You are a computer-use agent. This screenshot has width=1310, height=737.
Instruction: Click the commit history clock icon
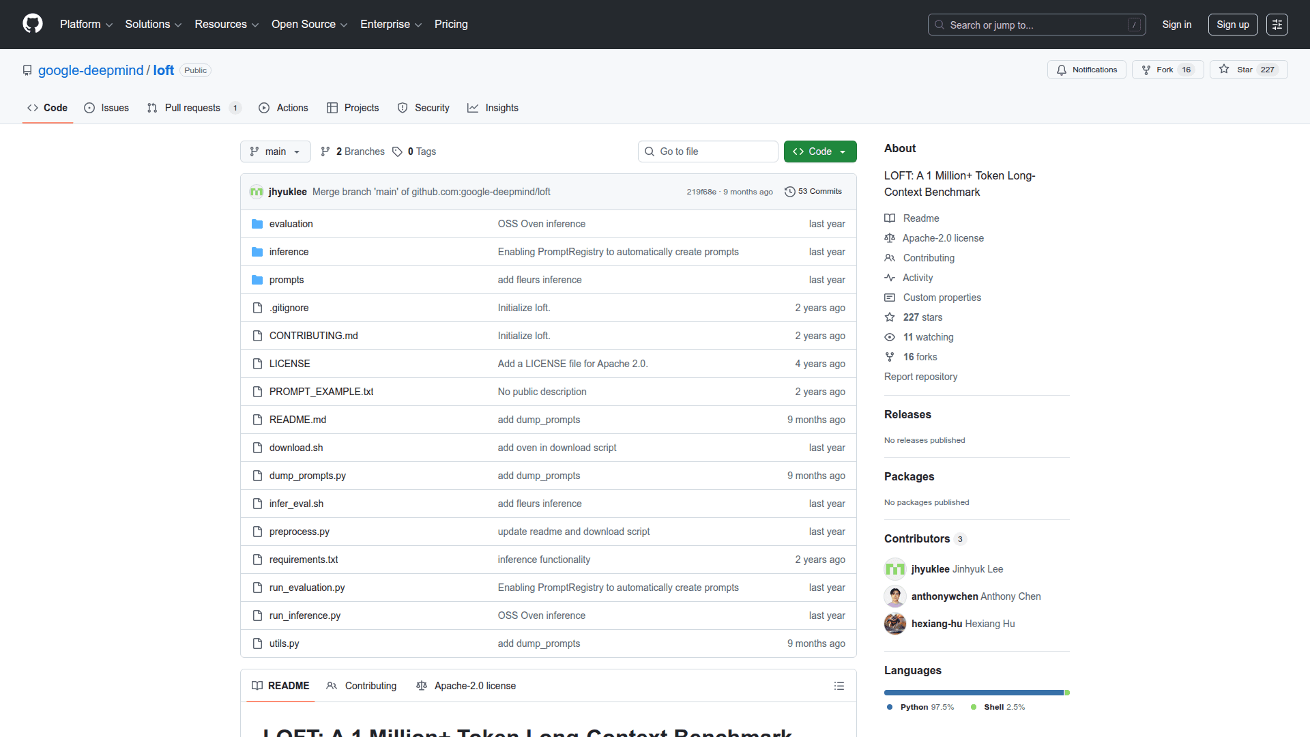789,192
